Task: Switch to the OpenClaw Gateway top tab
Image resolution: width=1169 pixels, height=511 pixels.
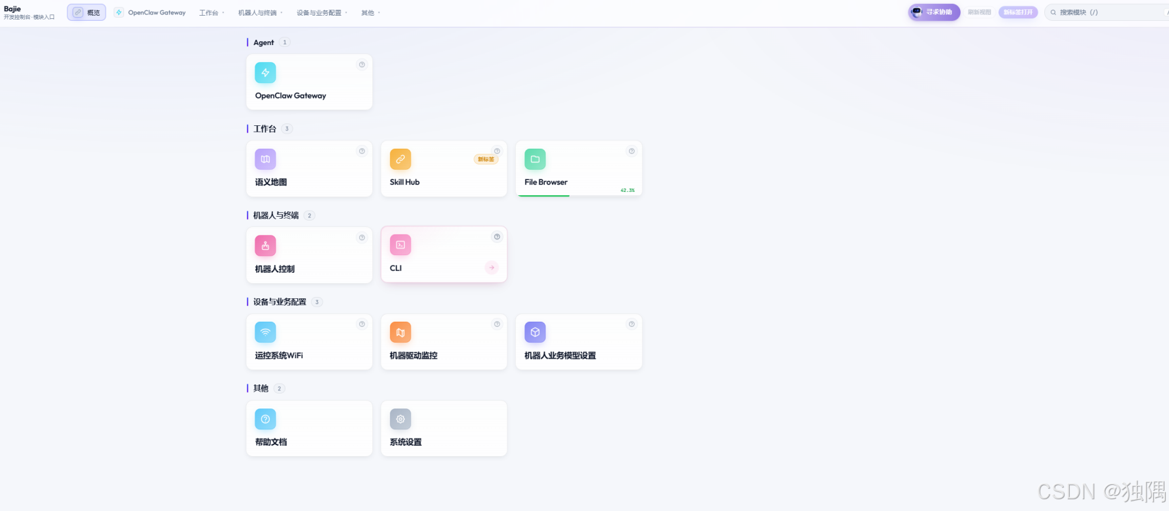Action: coord(150,12)
